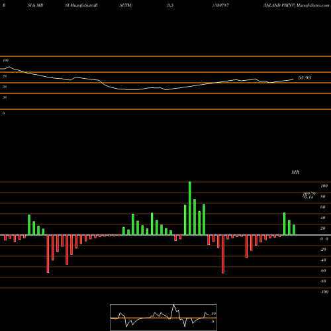The height and width of the screenshot is (331, 331).
Task: Click the end point of the RSI line
Action: tap(293, 79)
